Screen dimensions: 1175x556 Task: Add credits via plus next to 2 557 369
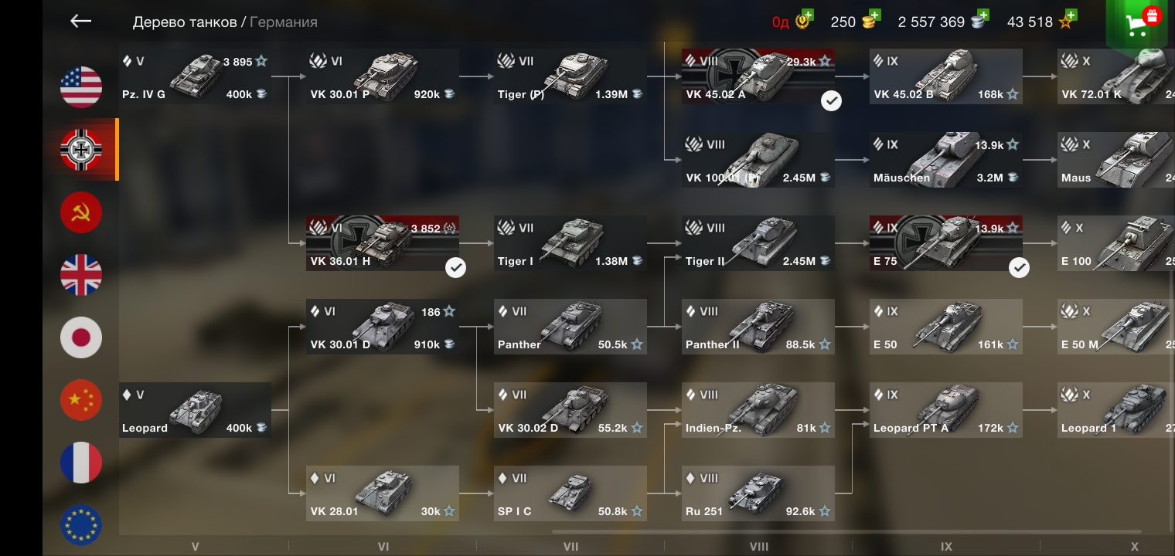pyautogui.click(x=983, y=15)
